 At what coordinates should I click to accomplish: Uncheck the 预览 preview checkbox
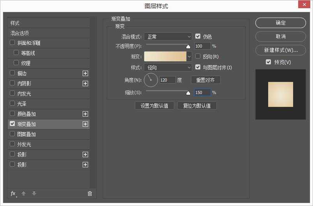pyautogui.click(x=268, y=62)
